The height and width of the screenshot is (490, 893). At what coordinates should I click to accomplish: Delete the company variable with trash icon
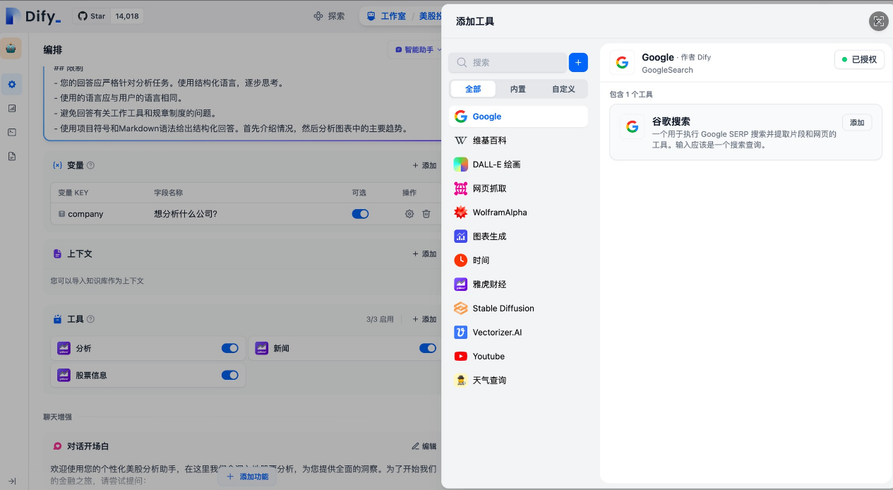(x=426, y=214)
